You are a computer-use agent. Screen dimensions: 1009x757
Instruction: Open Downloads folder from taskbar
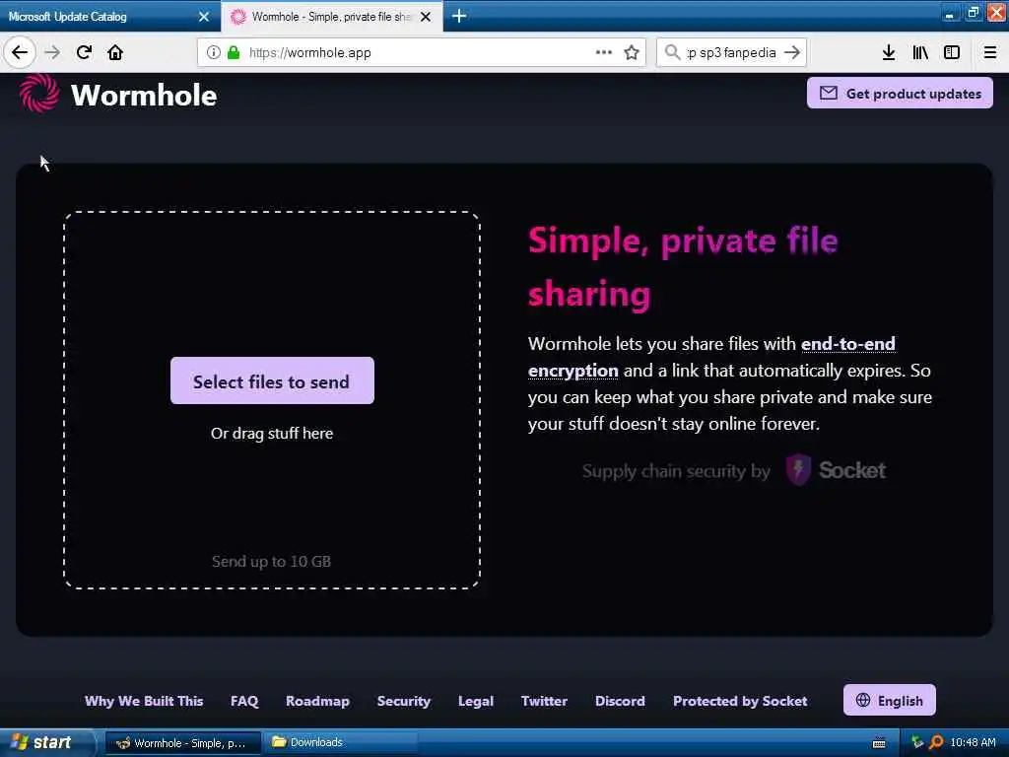[339, 743]
